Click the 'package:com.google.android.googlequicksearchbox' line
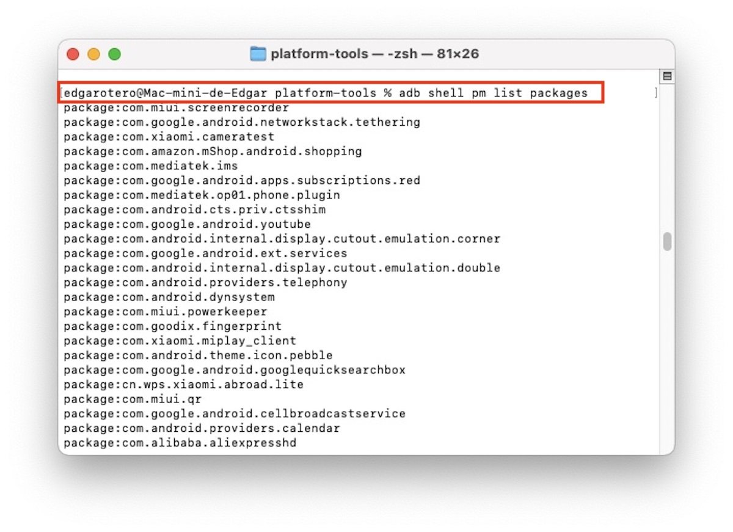The width and height of the screenshot is (733, 532). click(x=235, y=370)
